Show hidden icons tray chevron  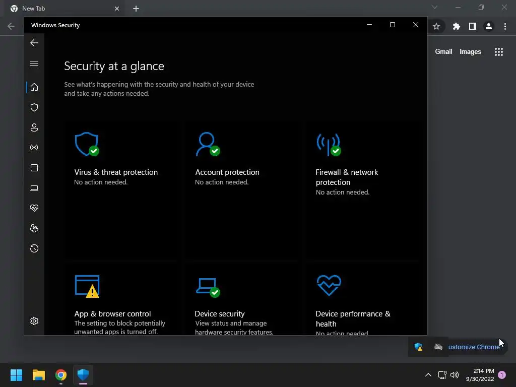pyautogui.click(x=428, y=375)
